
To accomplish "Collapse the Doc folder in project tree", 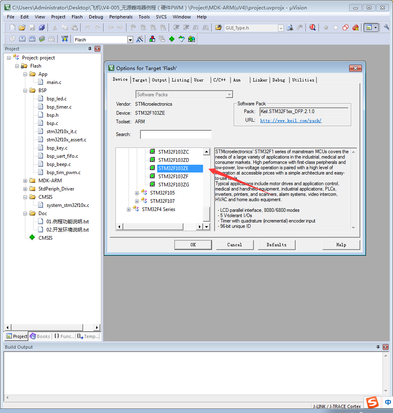I will [25, 213].
